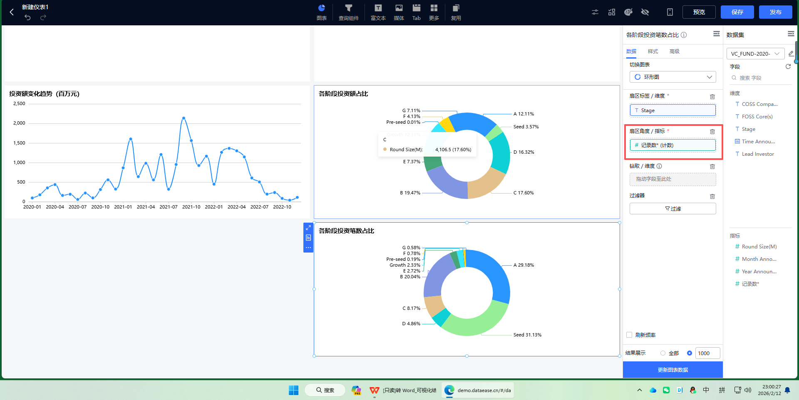Switch to mobile layout icon
Viewport: 799px width, 400px height.
[x=670, y=12]
